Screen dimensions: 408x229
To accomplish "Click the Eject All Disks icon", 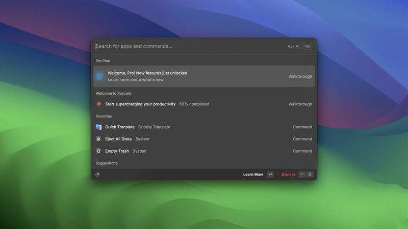I will 98,139.
